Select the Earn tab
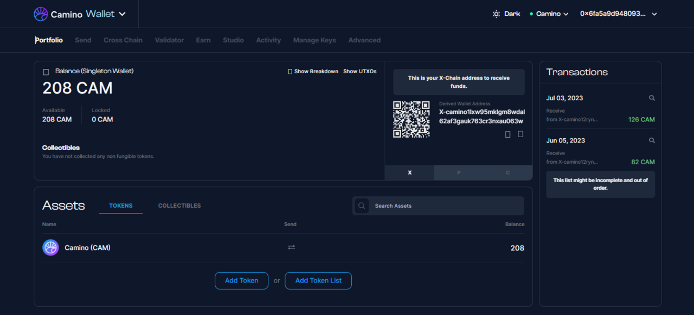Screen dimensions: 694x315 pyautogui.click(x=203, y=40)
